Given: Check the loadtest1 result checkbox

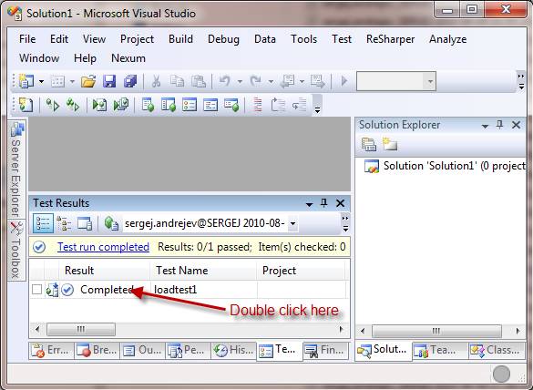Looking at the screenshot, I should (x=36, y=290).
